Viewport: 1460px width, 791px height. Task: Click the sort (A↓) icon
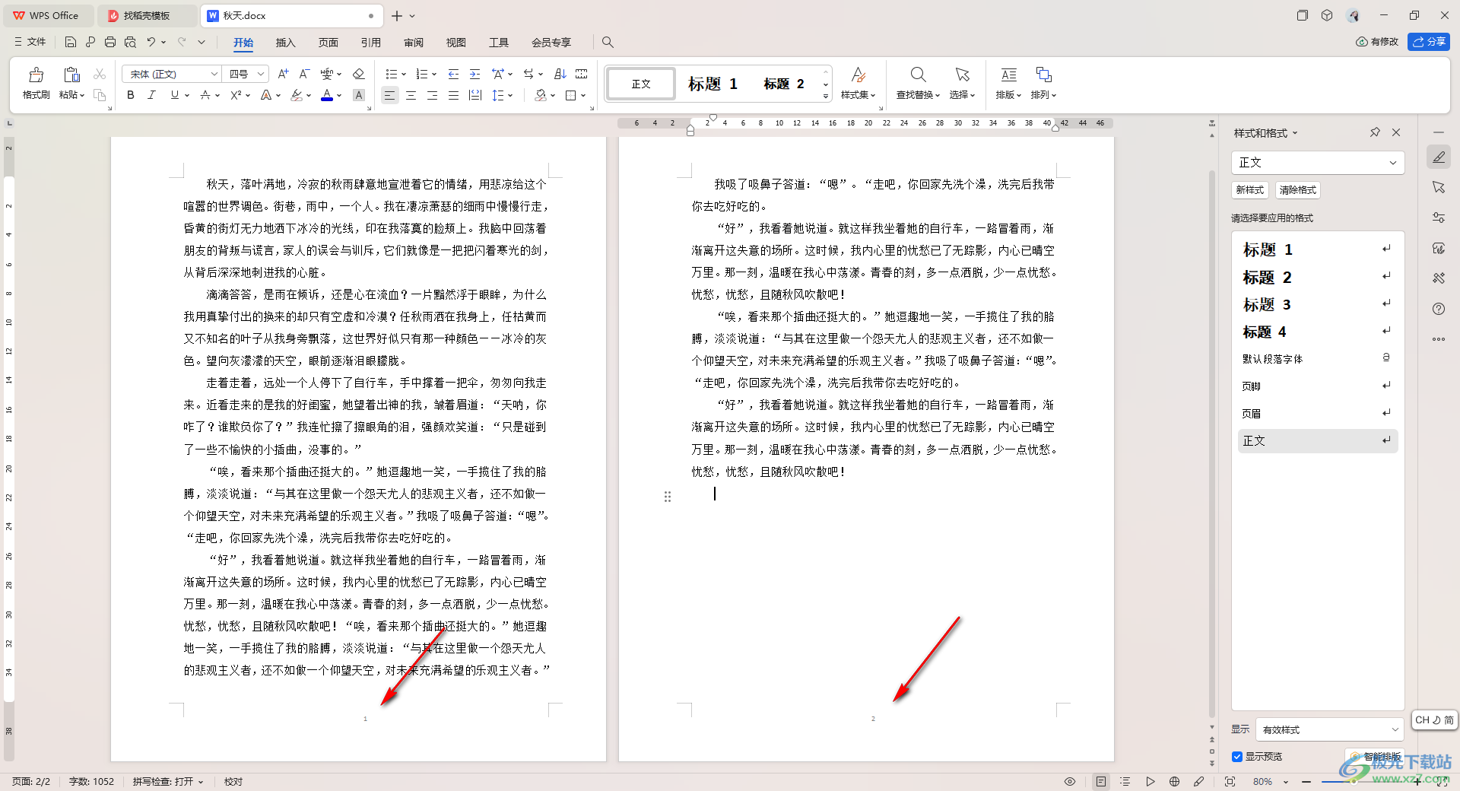pyautogui.click(x=560, y=74)
